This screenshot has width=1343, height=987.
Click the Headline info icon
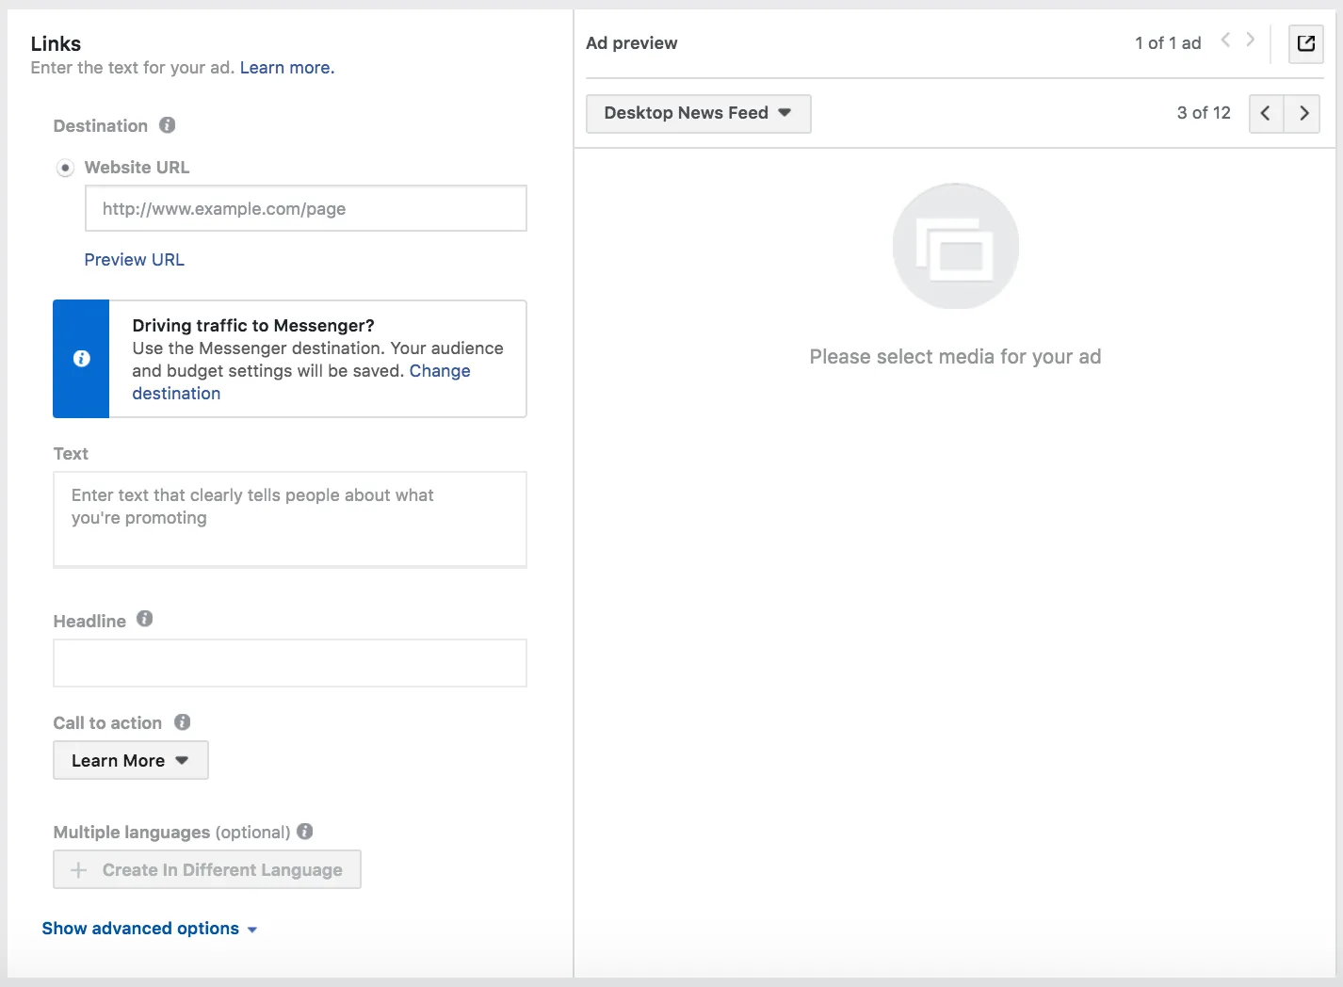pos(144,619)
